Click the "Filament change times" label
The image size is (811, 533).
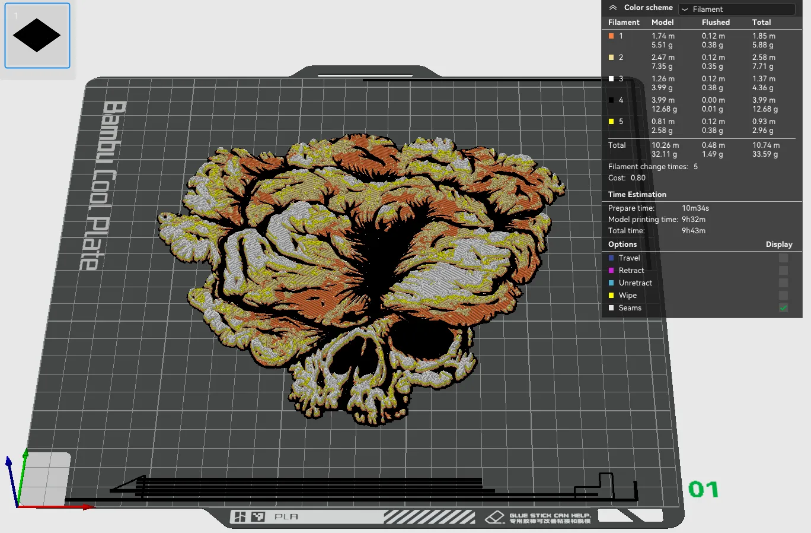tap(648, 167)
